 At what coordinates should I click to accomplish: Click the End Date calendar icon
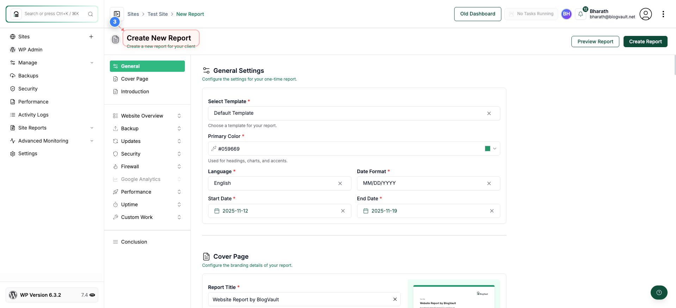(x=366, y=211)
